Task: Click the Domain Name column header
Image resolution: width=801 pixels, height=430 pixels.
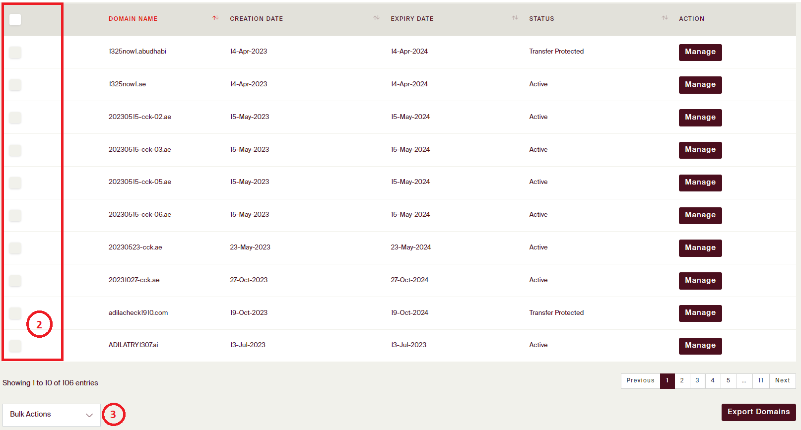Action: point(133,19)
